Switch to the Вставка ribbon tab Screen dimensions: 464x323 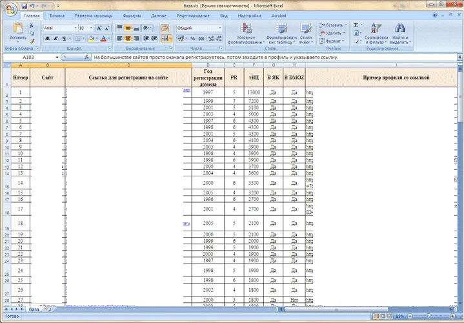pyautogui.click(x=57, y=14)
